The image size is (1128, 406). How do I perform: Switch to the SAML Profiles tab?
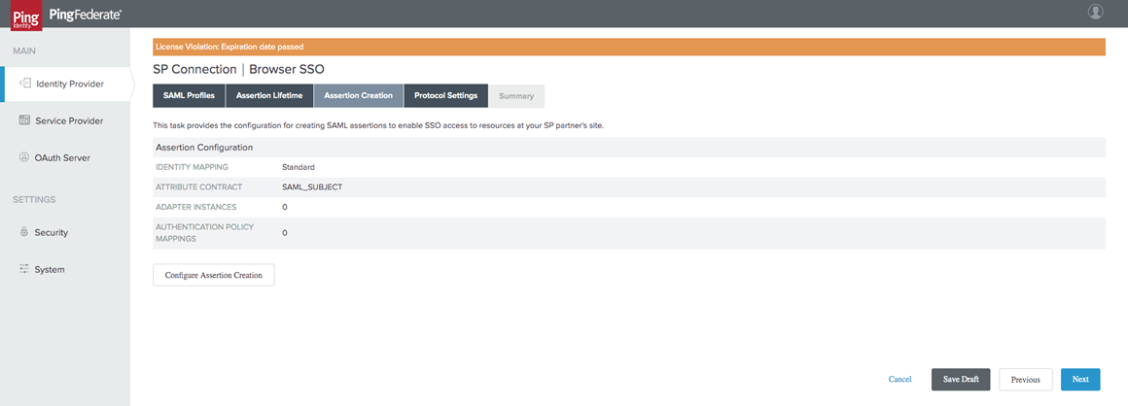click(190, 95)
